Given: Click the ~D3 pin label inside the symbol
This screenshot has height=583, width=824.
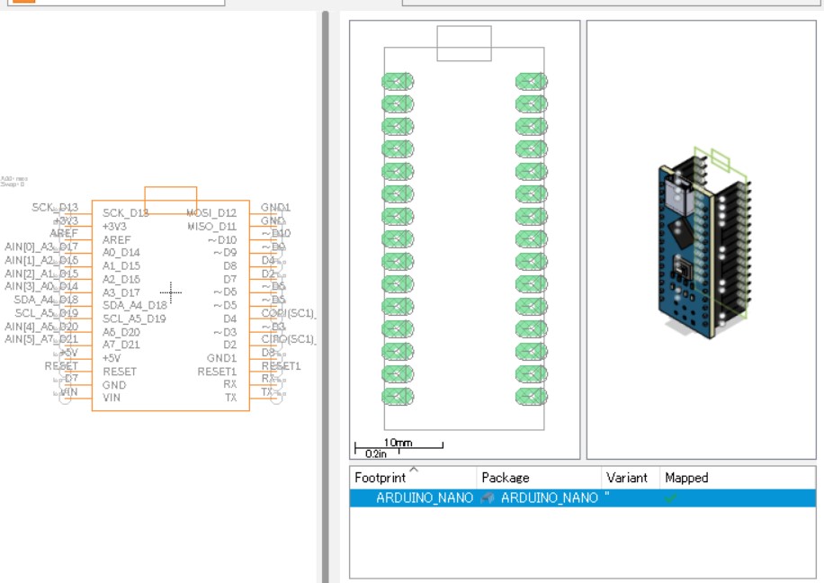Looking at the screenshot, I should (225, 332).
